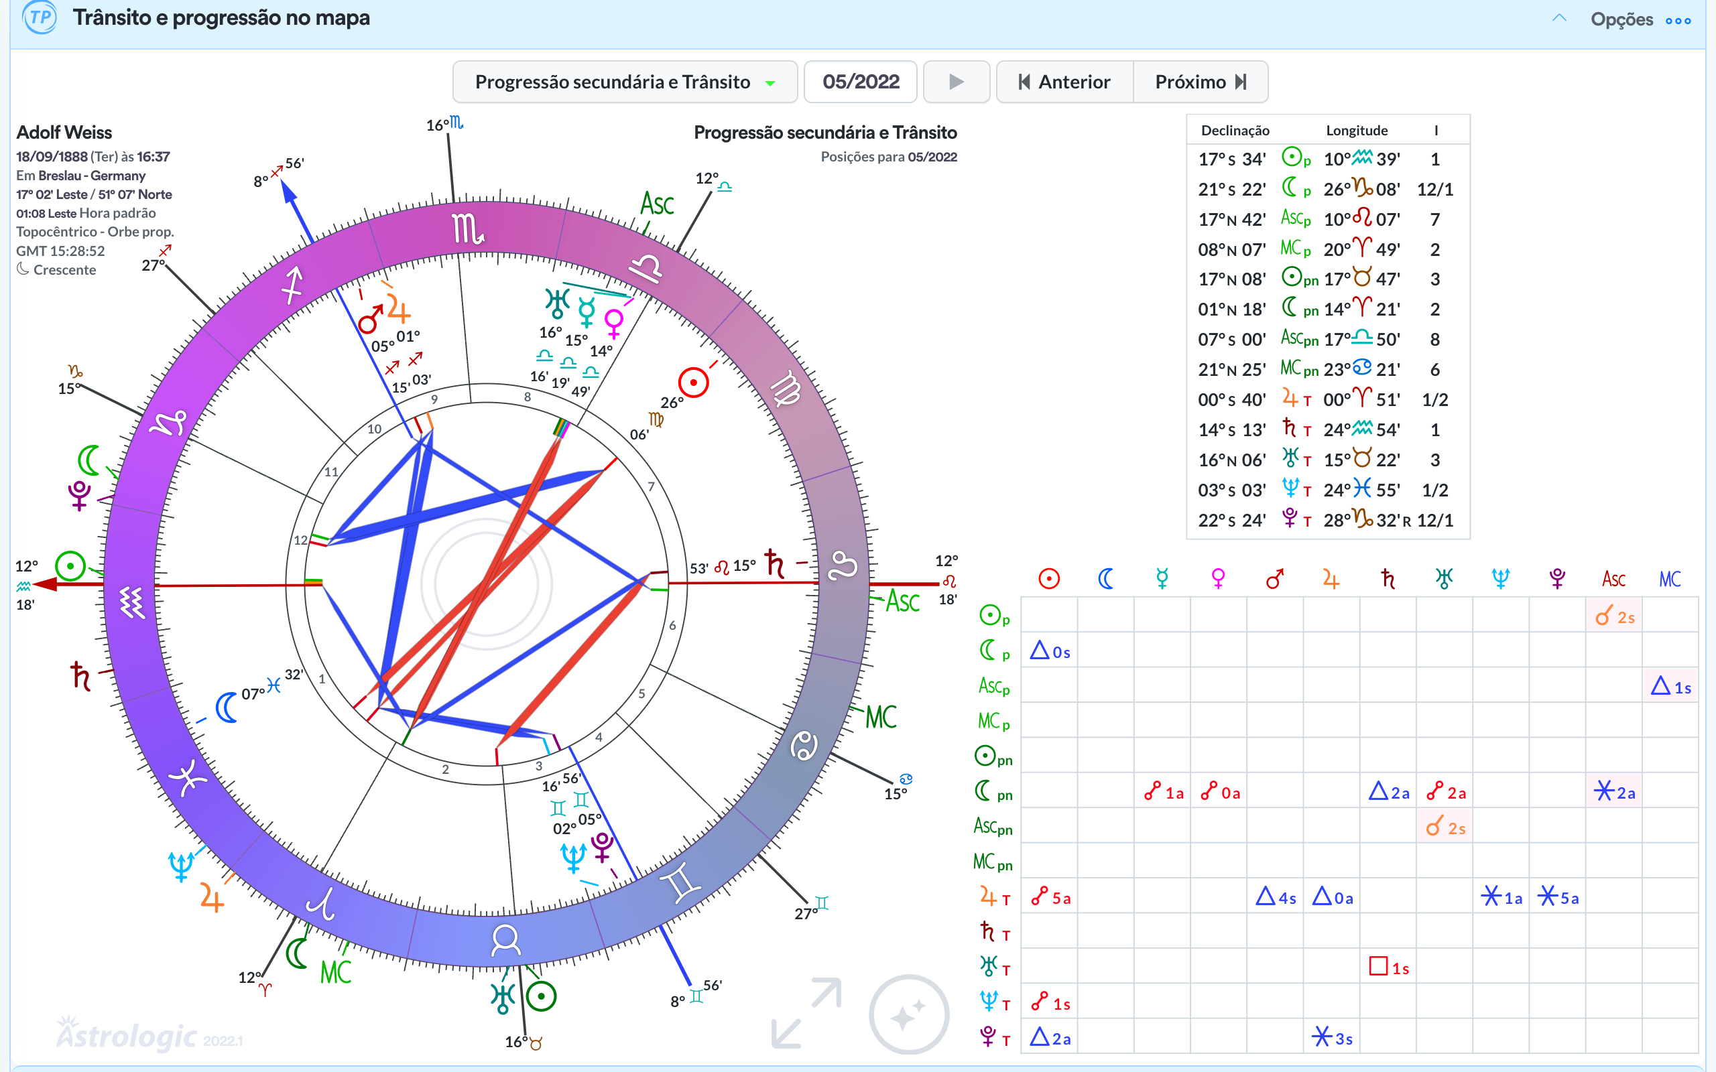Click the TP logo icon
1716x1072 pixels.
40,17
